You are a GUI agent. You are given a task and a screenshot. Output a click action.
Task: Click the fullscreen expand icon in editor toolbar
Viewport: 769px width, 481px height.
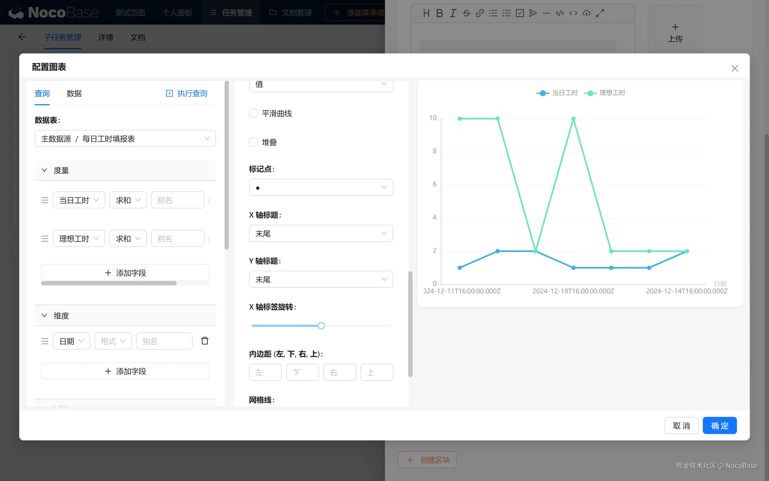(x=600, y=13)
